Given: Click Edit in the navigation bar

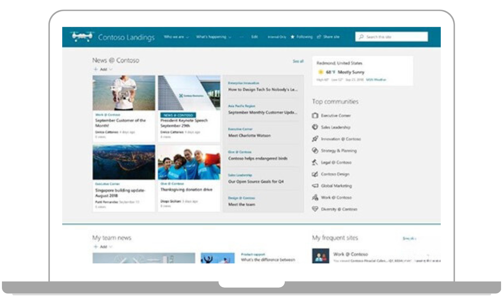Looking at the screenshot, I should coord(255,37).
